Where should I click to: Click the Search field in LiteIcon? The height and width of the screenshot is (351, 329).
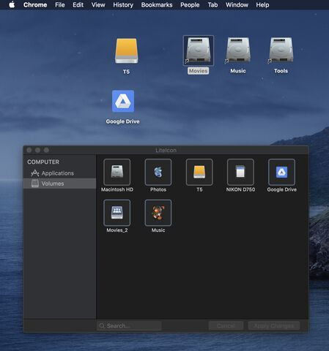(x=129, y=325)
